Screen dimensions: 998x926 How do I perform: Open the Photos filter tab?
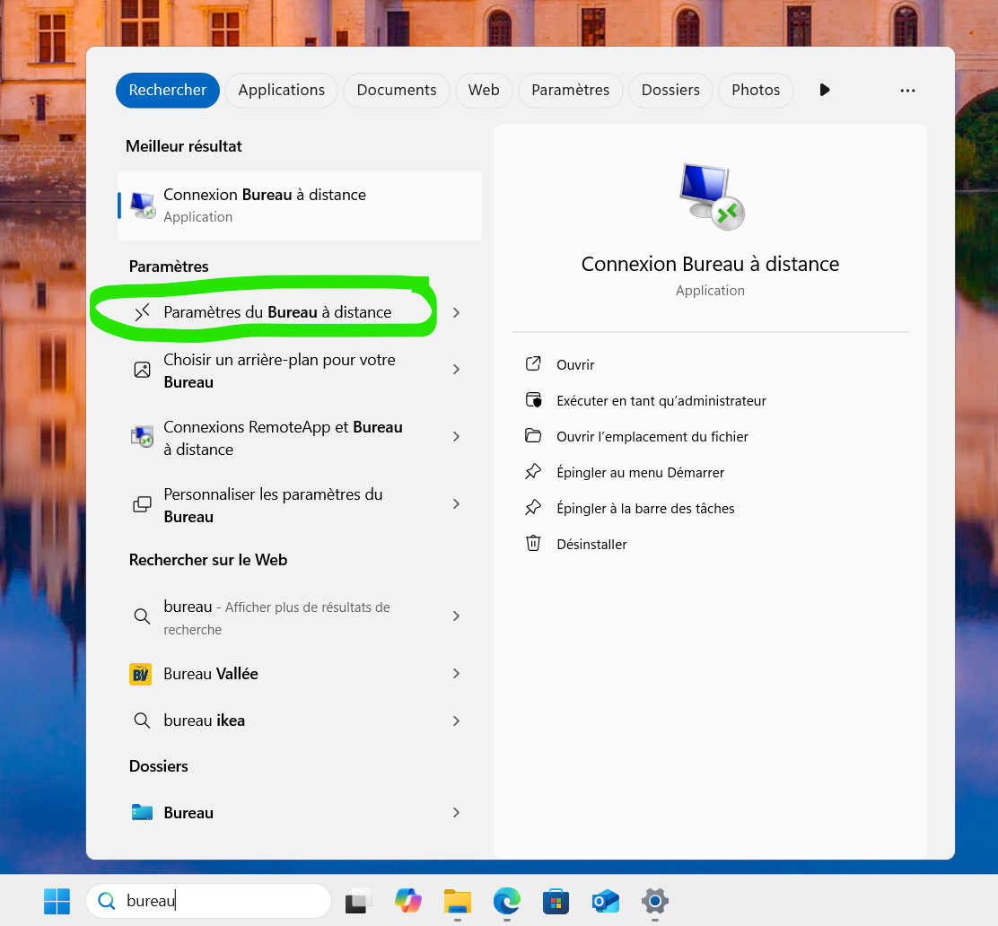tap(755, 90)
